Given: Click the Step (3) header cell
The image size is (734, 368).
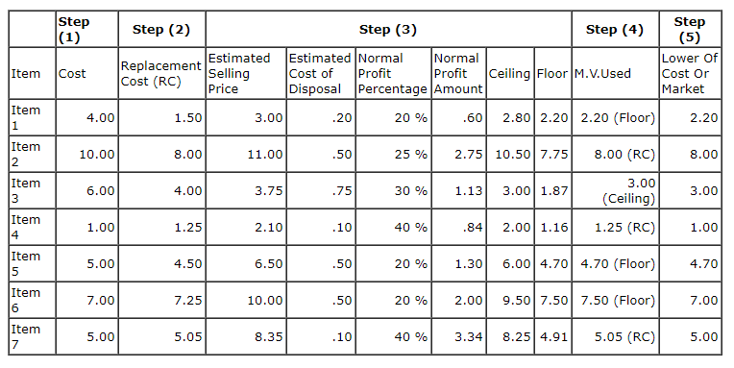Looking at the screenshot, I should tap(388, 30).
